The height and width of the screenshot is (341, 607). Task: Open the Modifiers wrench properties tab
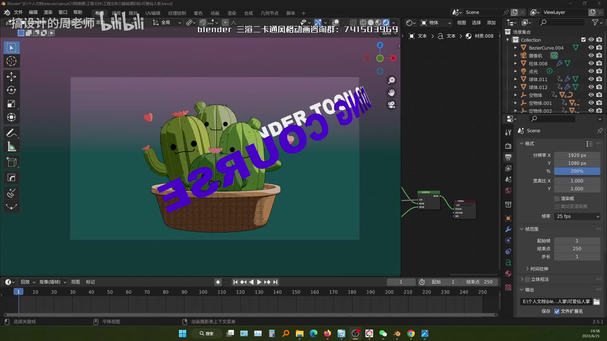[x=508, y=230]
